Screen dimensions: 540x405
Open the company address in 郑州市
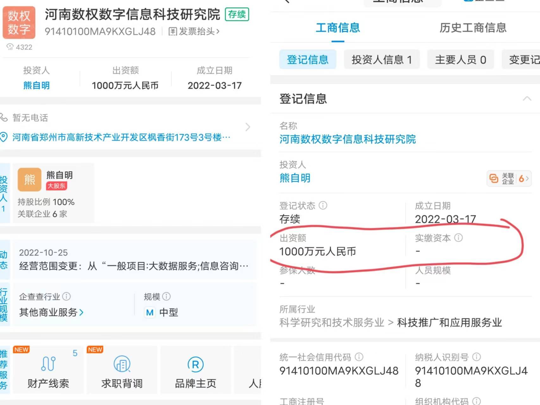[x=121, y=137]
